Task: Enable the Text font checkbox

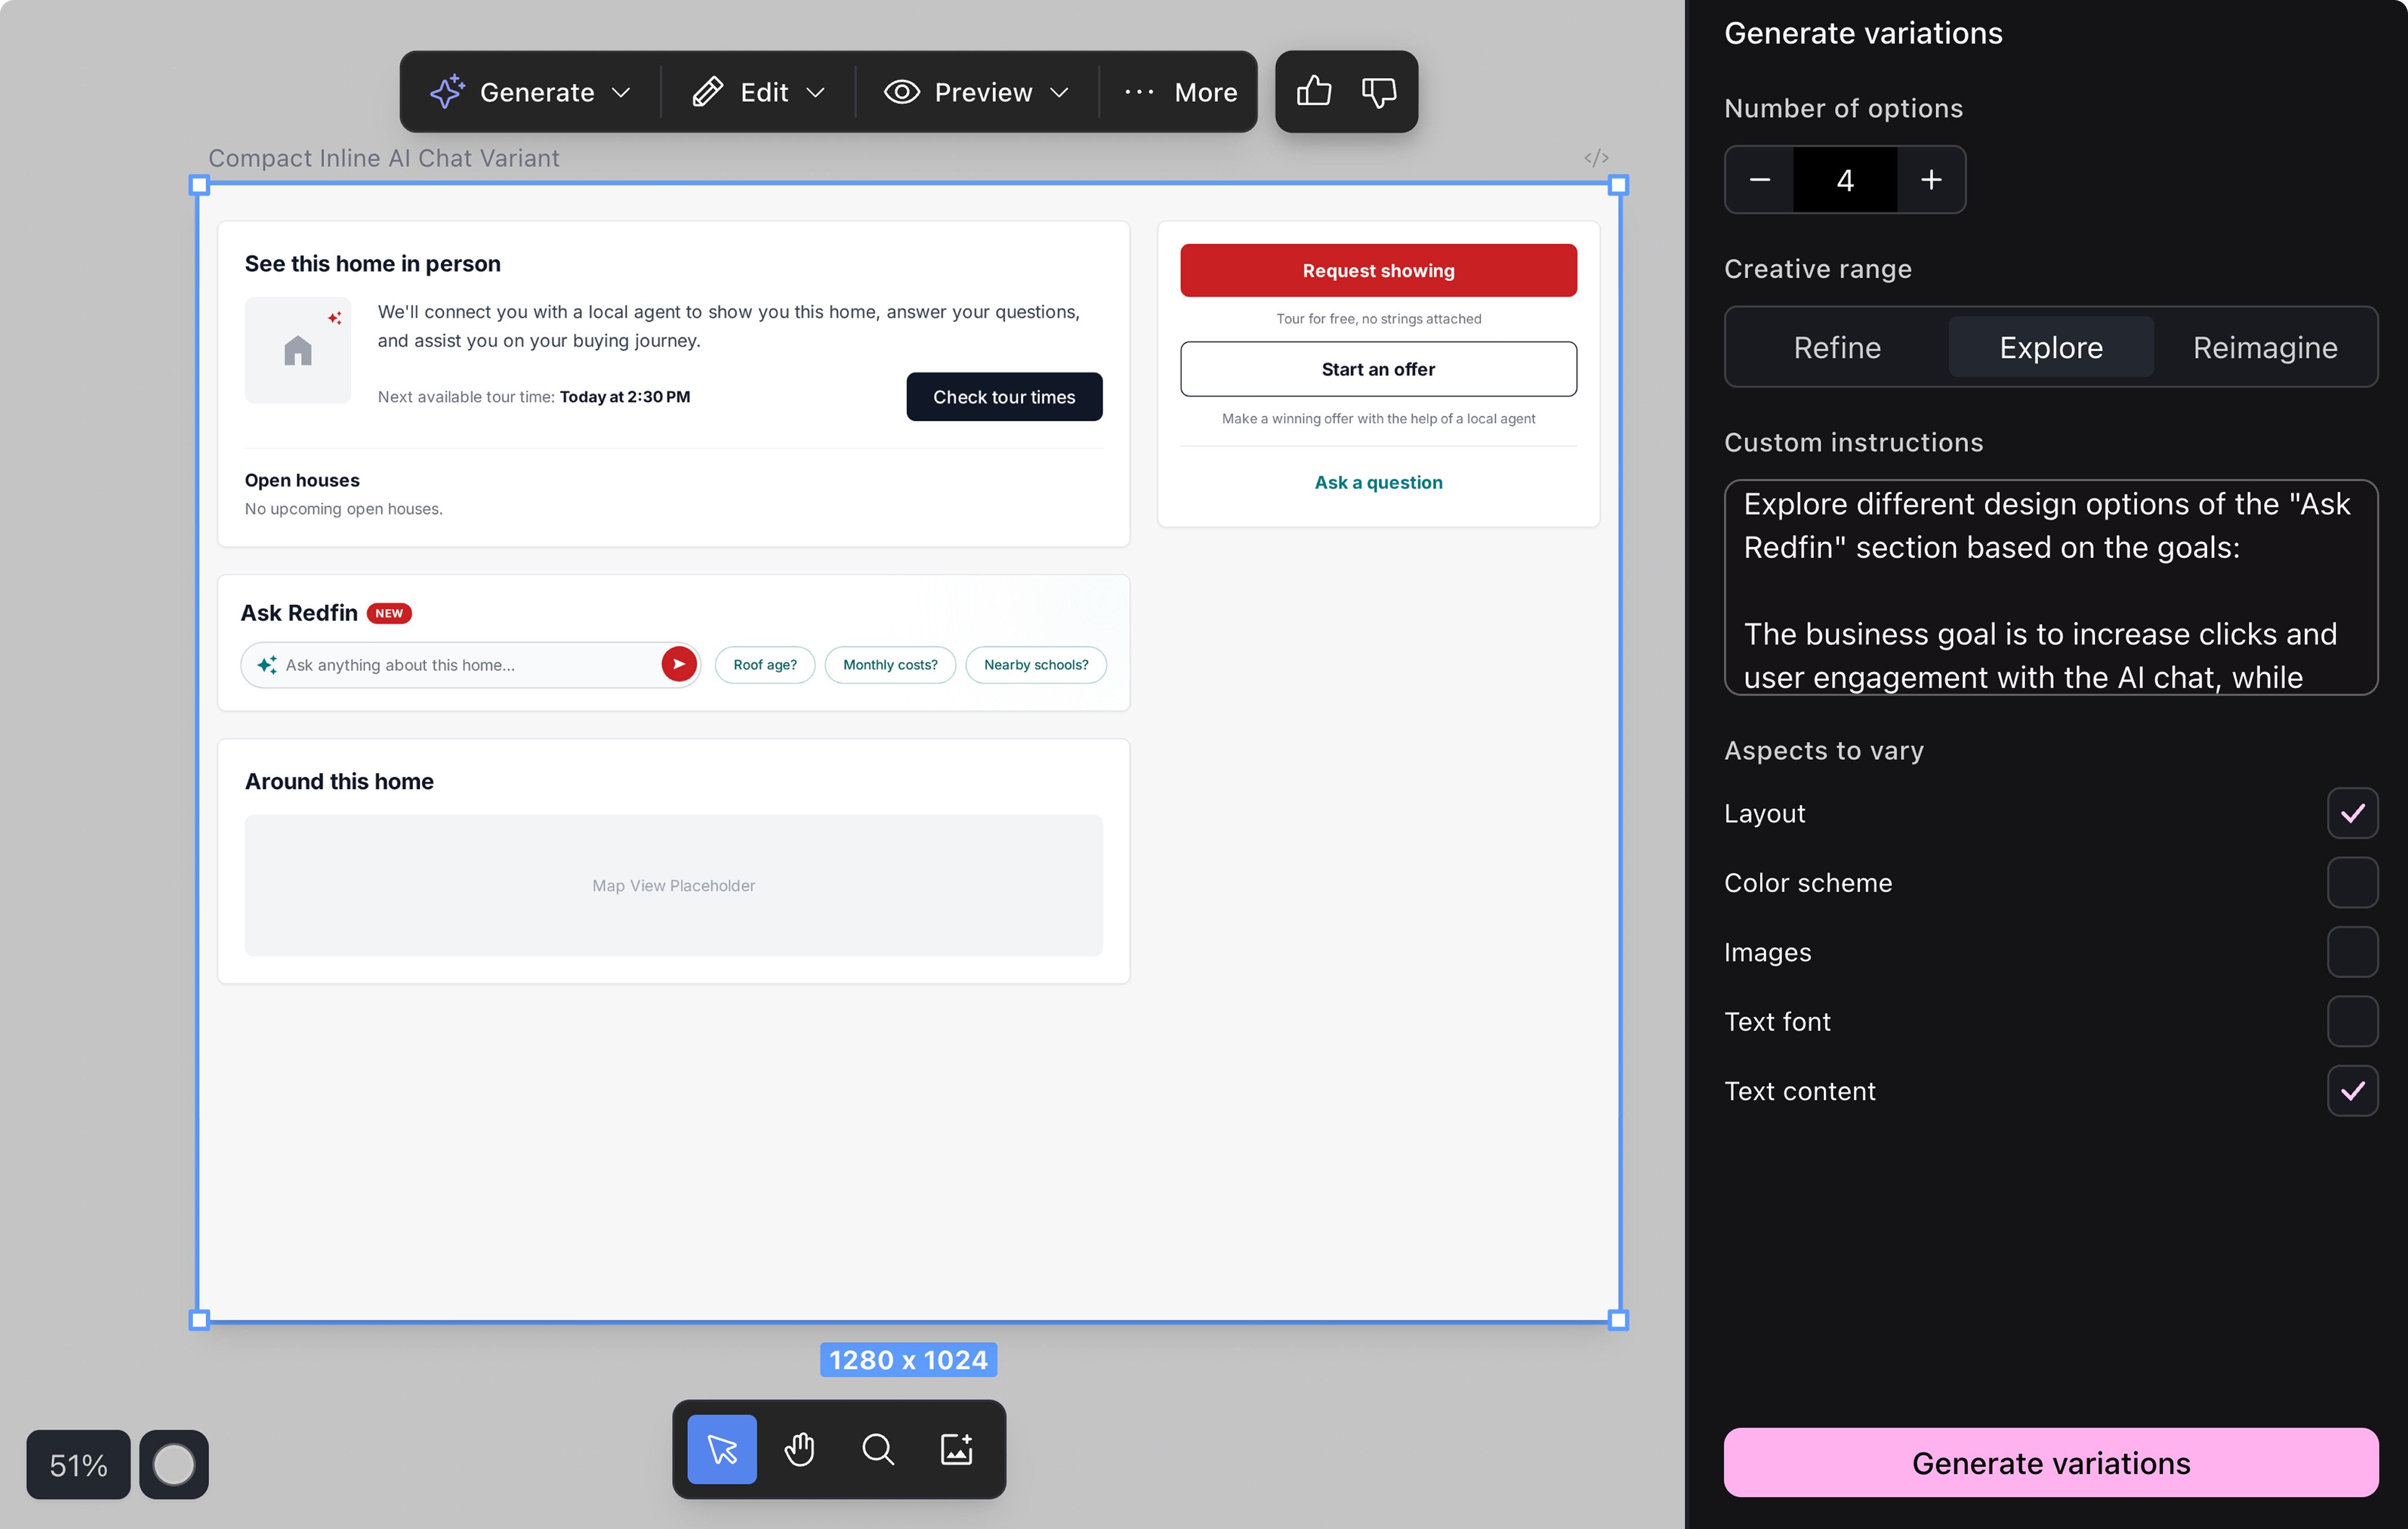Action: (x=2352, y=1021)
